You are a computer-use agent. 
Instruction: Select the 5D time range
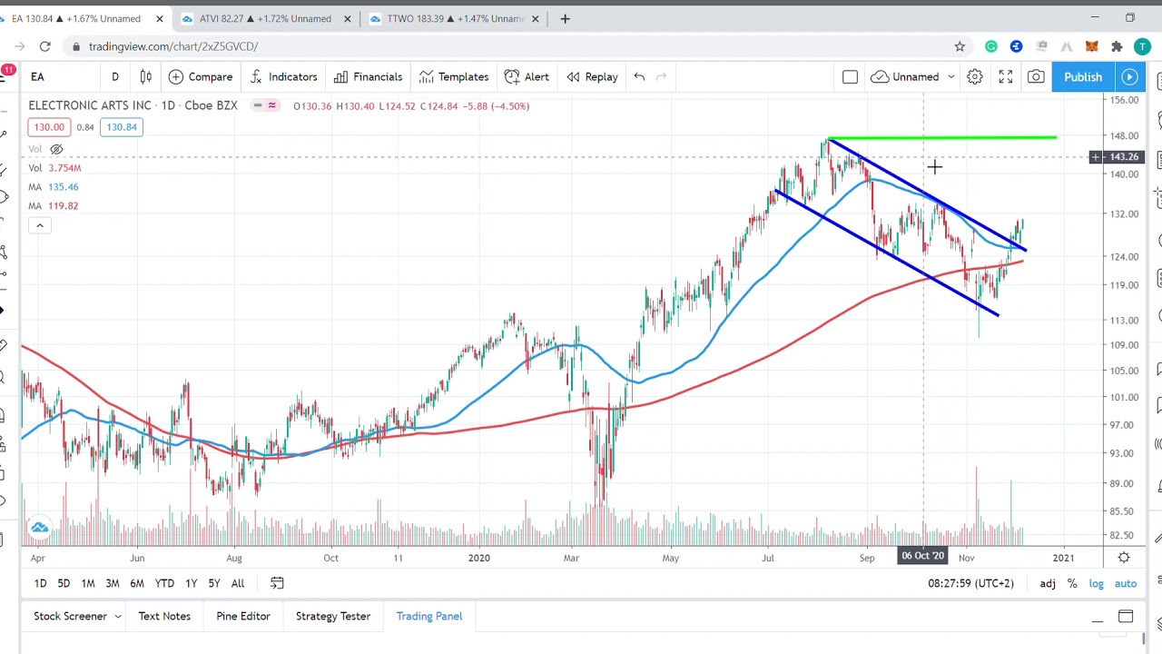click(x=64, y=583)
